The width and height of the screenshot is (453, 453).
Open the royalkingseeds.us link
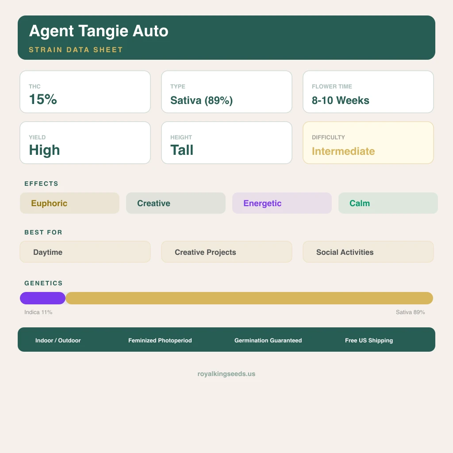pyautogui.click(x=226, y=374)
